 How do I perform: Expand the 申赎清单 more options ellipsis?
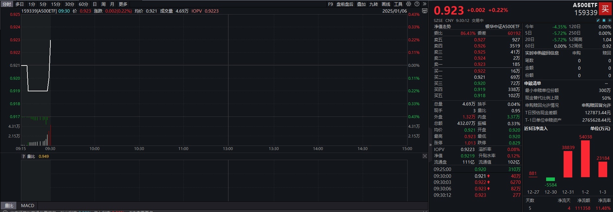(x=606, y=83)
